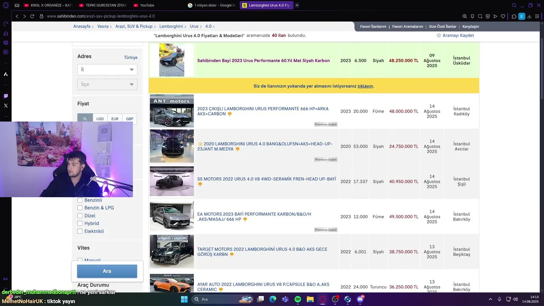Select EUR currency toggle
Viewport: 544px width, 306px height.
(115, 119)
